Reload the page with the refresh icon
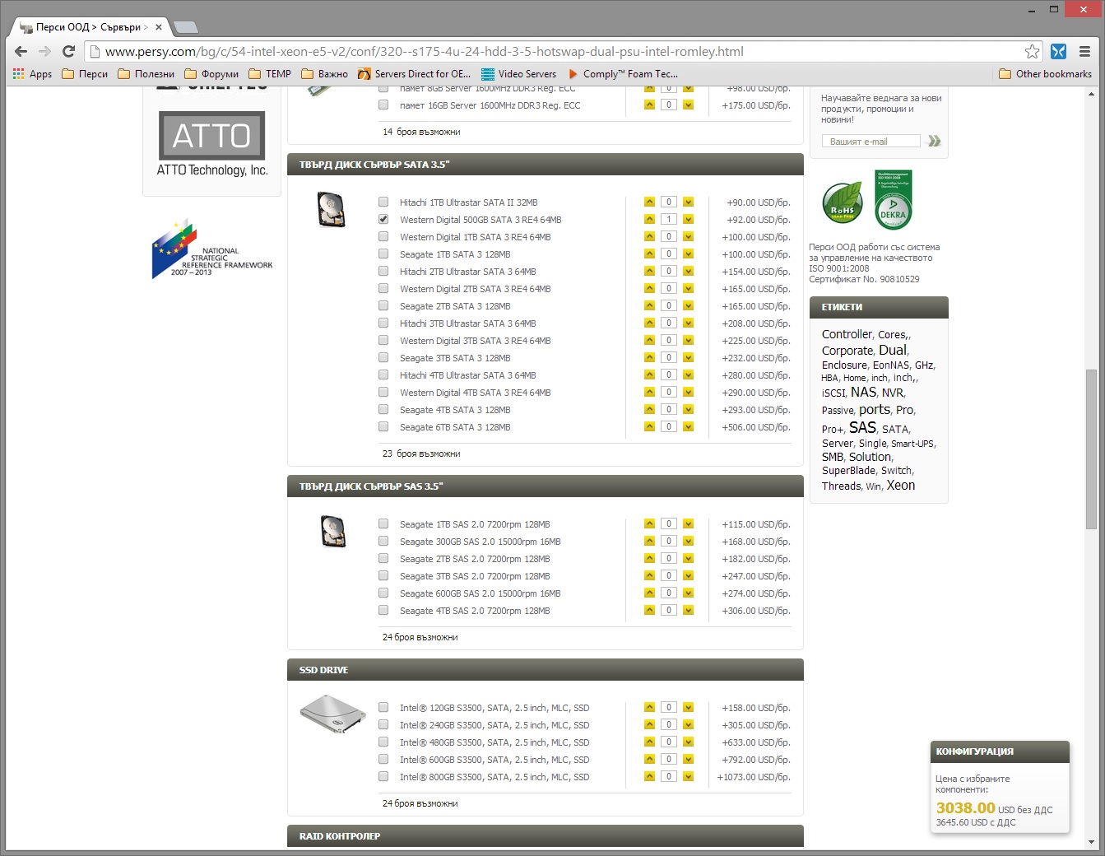 [x=69, y=51]
